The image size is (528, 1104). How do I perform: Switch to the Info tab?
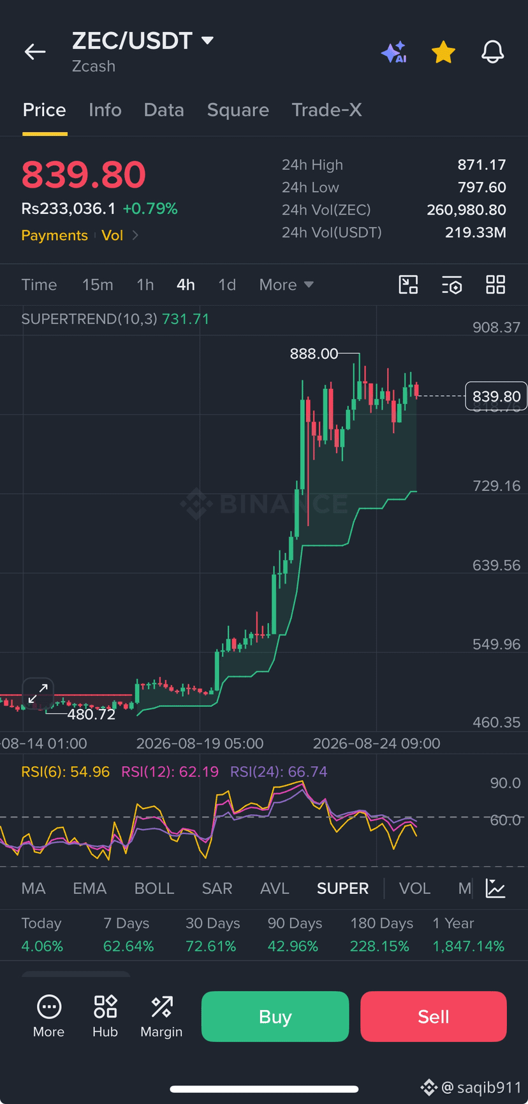tap(105, 110)
